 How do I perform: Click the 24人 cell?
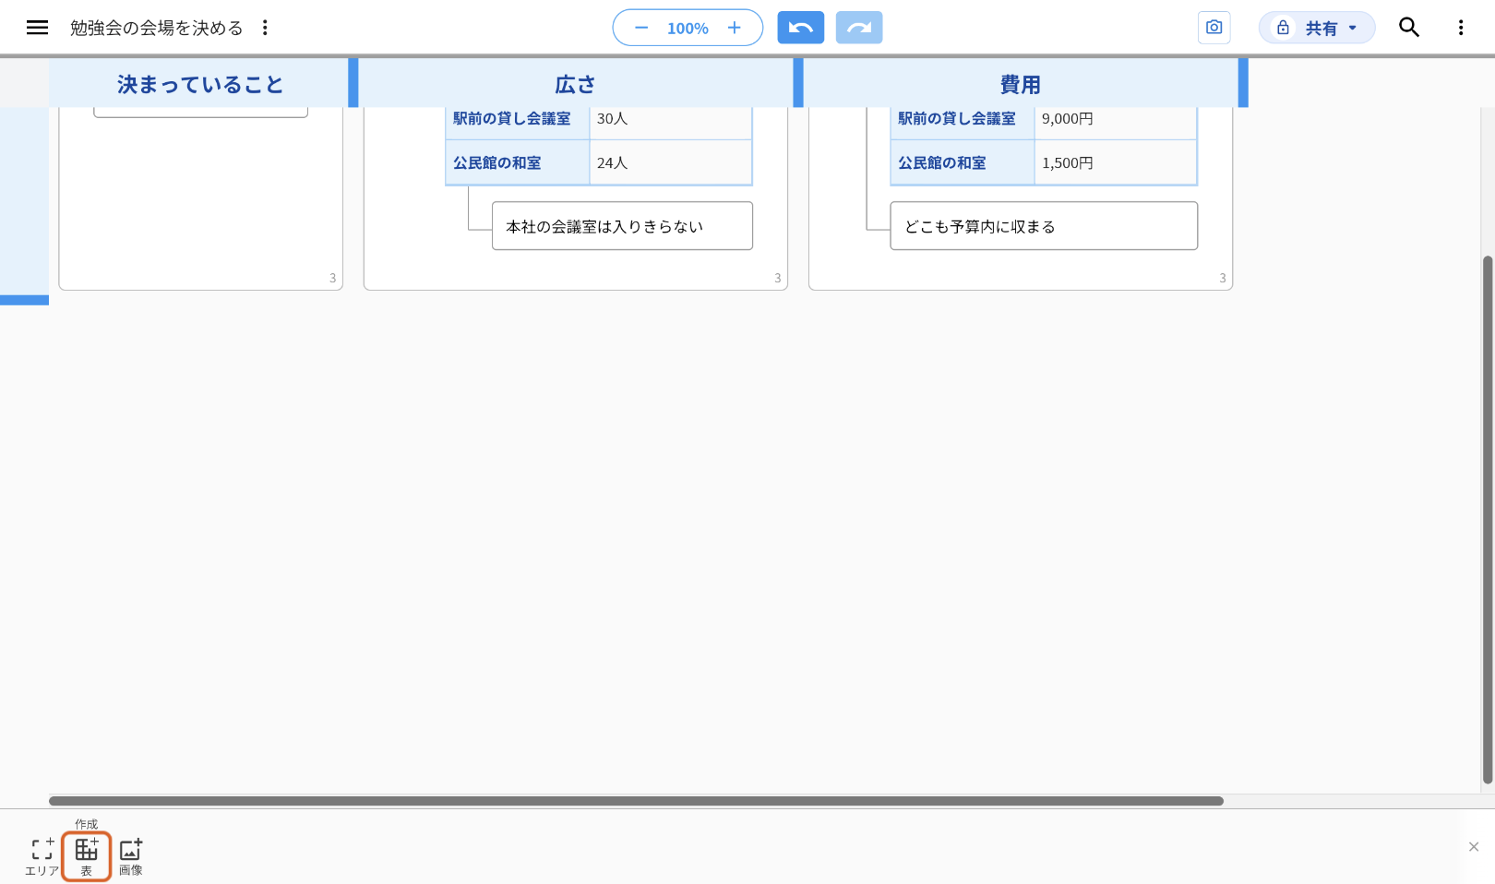(671, 162)
